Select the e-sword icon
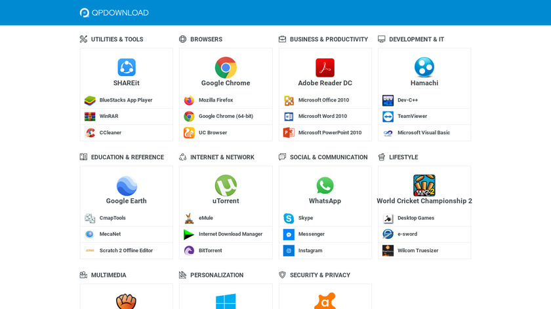The image size is (551, 309). 388,234
